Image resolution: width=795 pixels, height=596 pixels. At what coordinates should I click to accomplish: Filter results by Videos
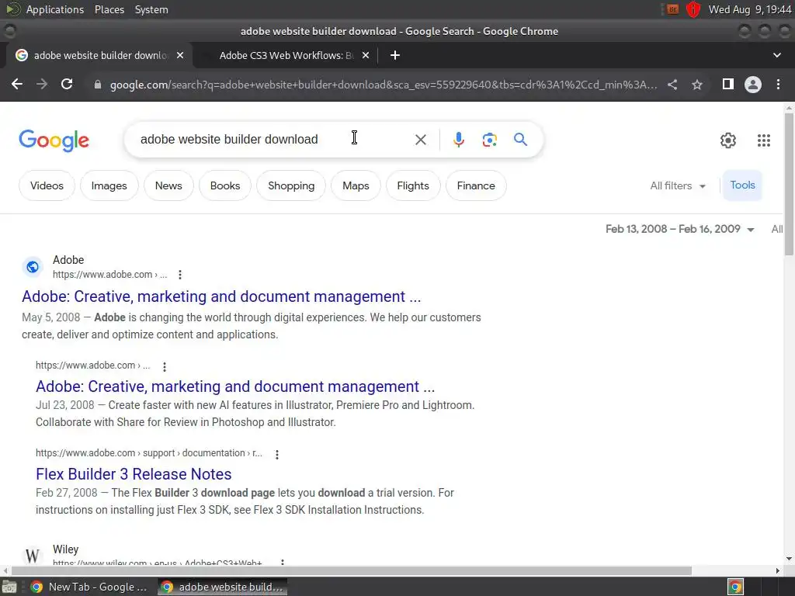(x=47, y=186)
